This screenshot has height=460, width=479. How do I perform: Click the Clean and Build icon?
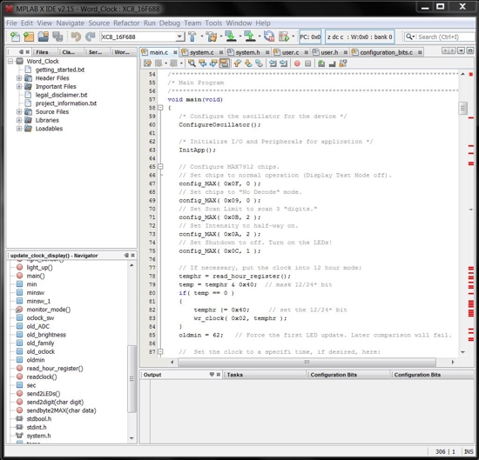[212, 37]
